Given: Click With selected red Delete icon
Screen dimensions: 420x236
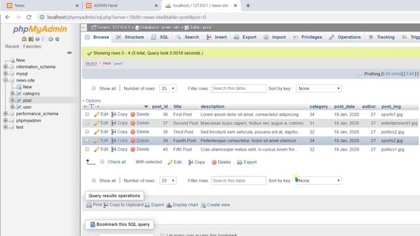Looking at the screenshot, I should tap(214, 162).
